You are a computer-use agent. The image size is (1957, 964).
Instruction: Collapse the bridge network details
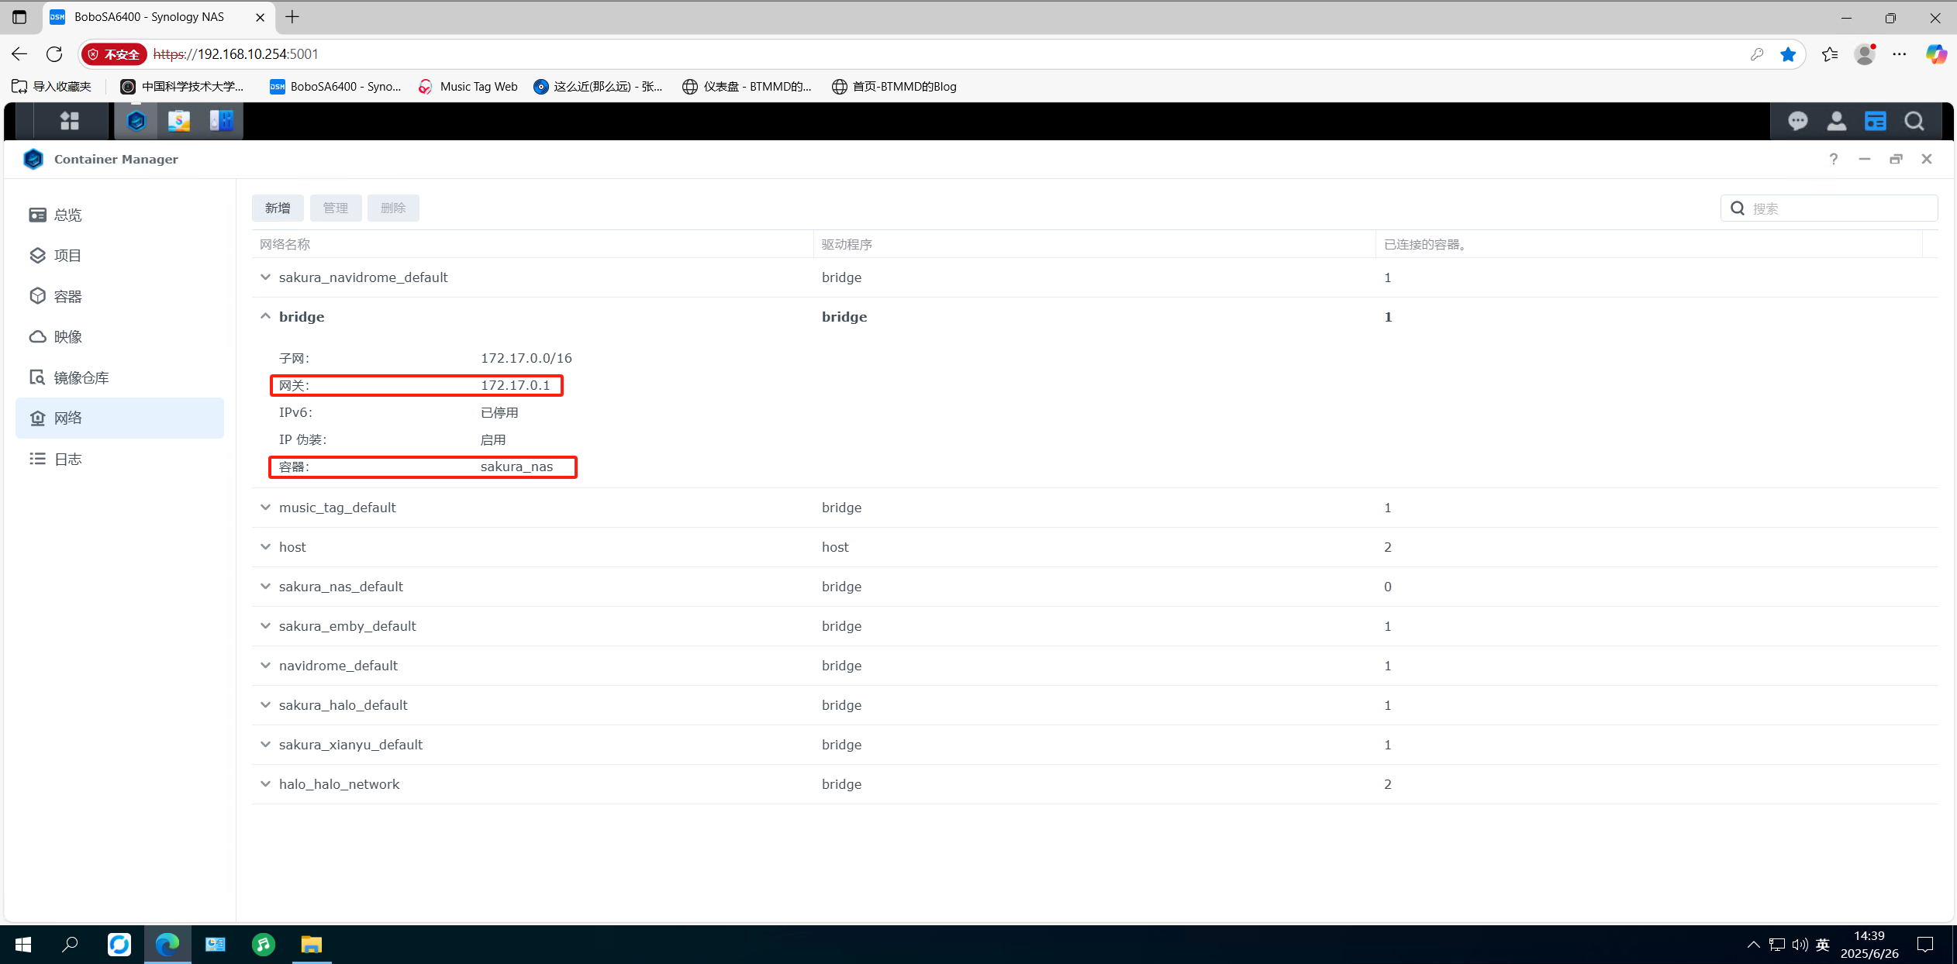click(x=265, y=316)
